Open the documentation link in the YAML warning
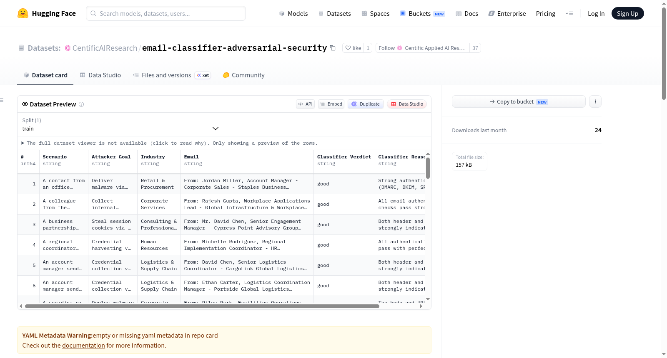Screen dimensions: 667x358 coord(83,346)
